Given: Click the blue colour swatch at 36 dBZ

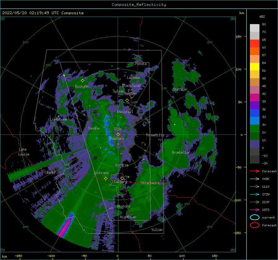Looking at the screenshot, I should pyautogui.click(x=255, y=113).
